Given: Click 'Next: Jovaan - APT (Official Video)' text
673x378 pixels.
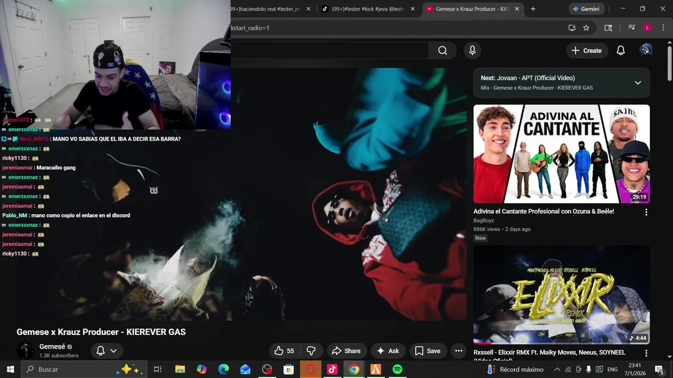Looking at the screenshot, I should tap(527, 78).
